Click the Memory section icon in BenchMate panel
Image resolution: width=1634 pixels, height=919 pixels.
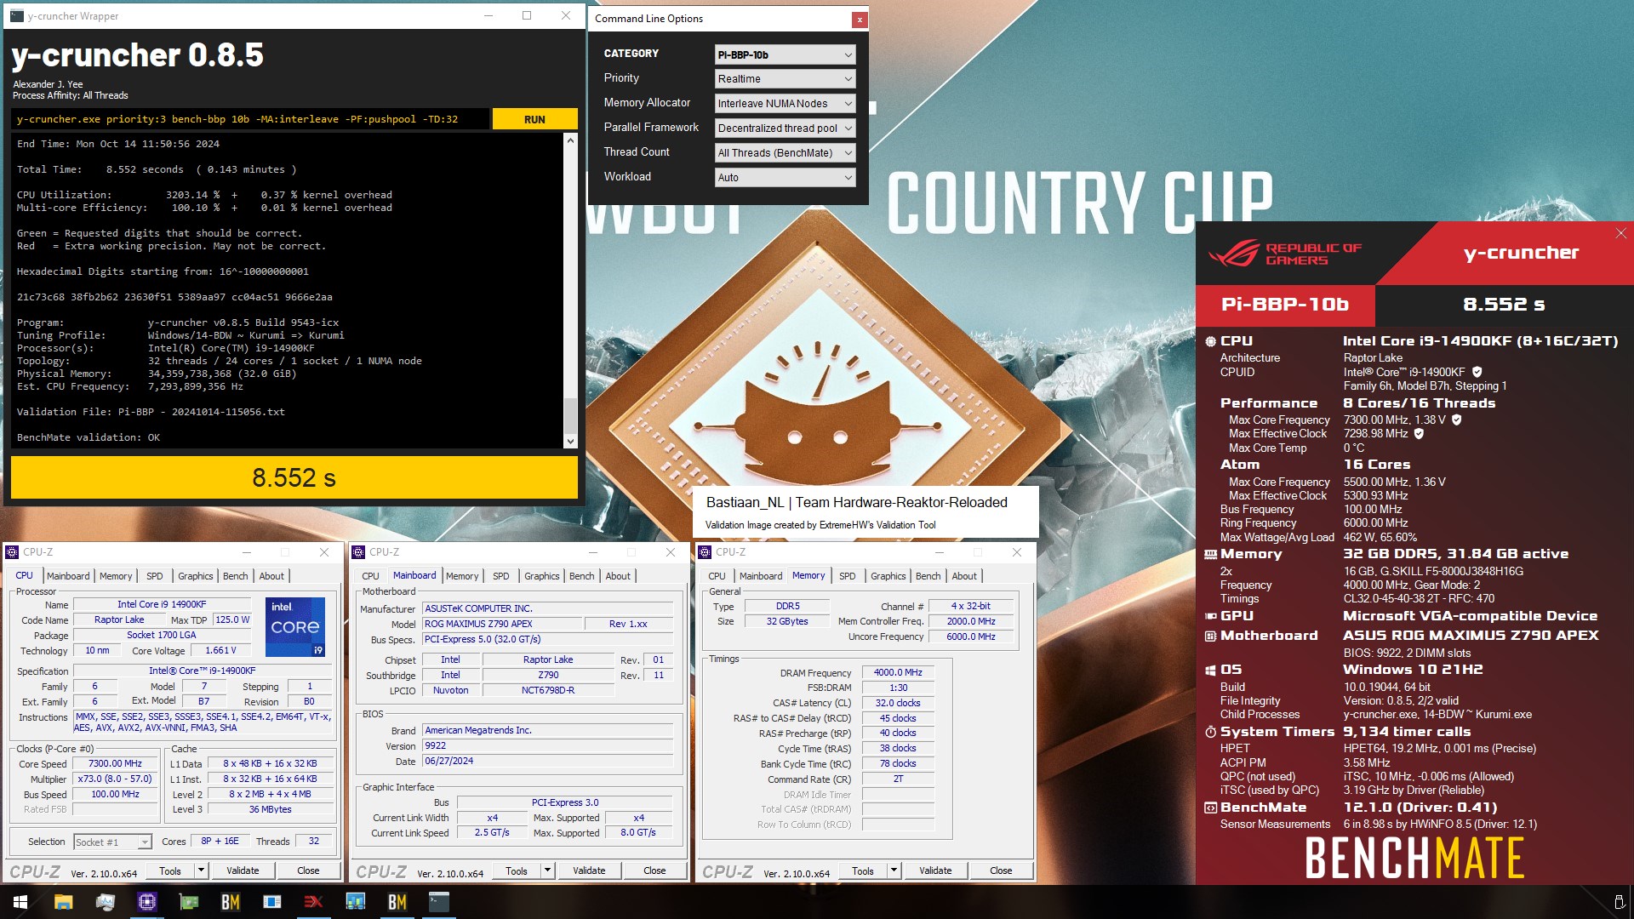coord(1210,554)
